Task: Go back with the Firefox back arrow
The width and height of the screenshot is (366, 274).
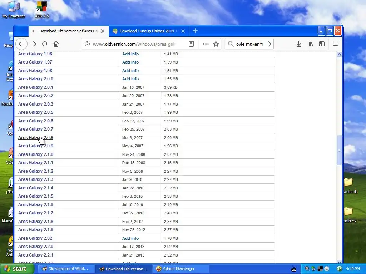Action: tap(21, 44)
